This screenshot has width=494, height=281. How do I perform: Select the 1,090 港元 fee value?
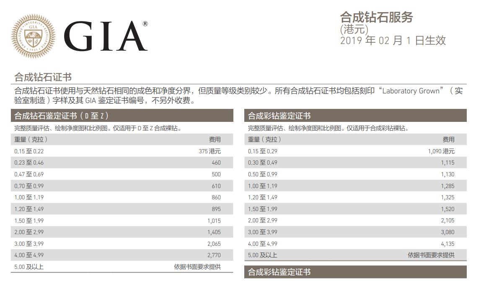441,151
